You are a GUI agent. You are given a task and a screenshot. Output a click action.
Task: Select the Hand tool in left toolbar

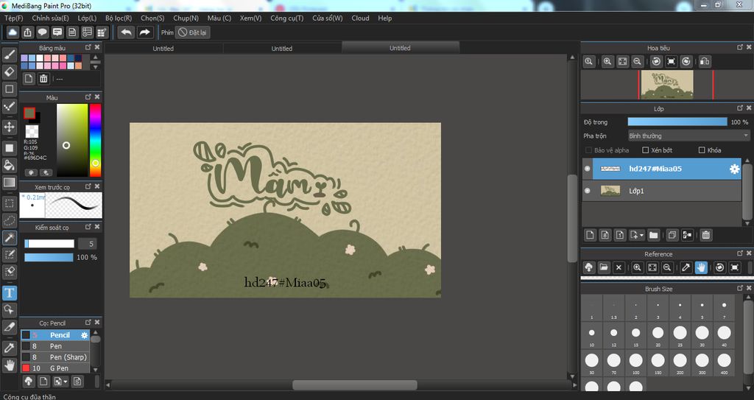tap(9, 365)
